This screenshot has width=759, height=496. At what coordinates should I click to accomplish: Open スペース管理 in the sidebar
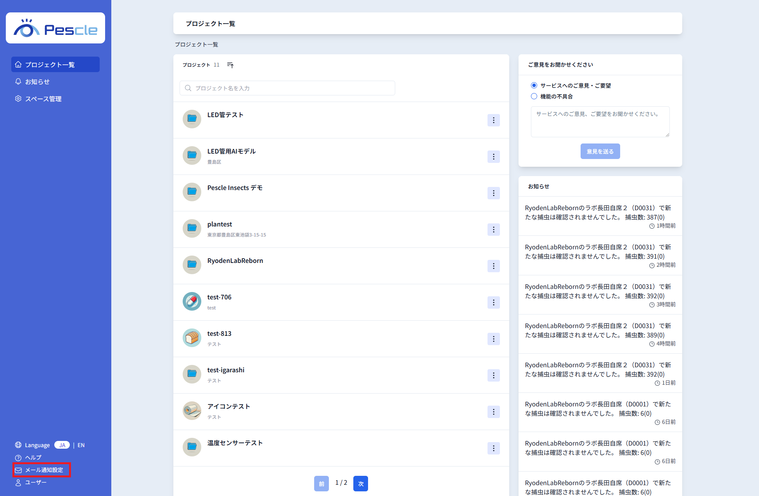coord(43,99)
